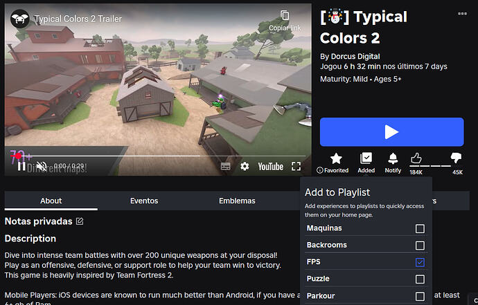Click the Notify bell icon

click(x=393, y=158)
